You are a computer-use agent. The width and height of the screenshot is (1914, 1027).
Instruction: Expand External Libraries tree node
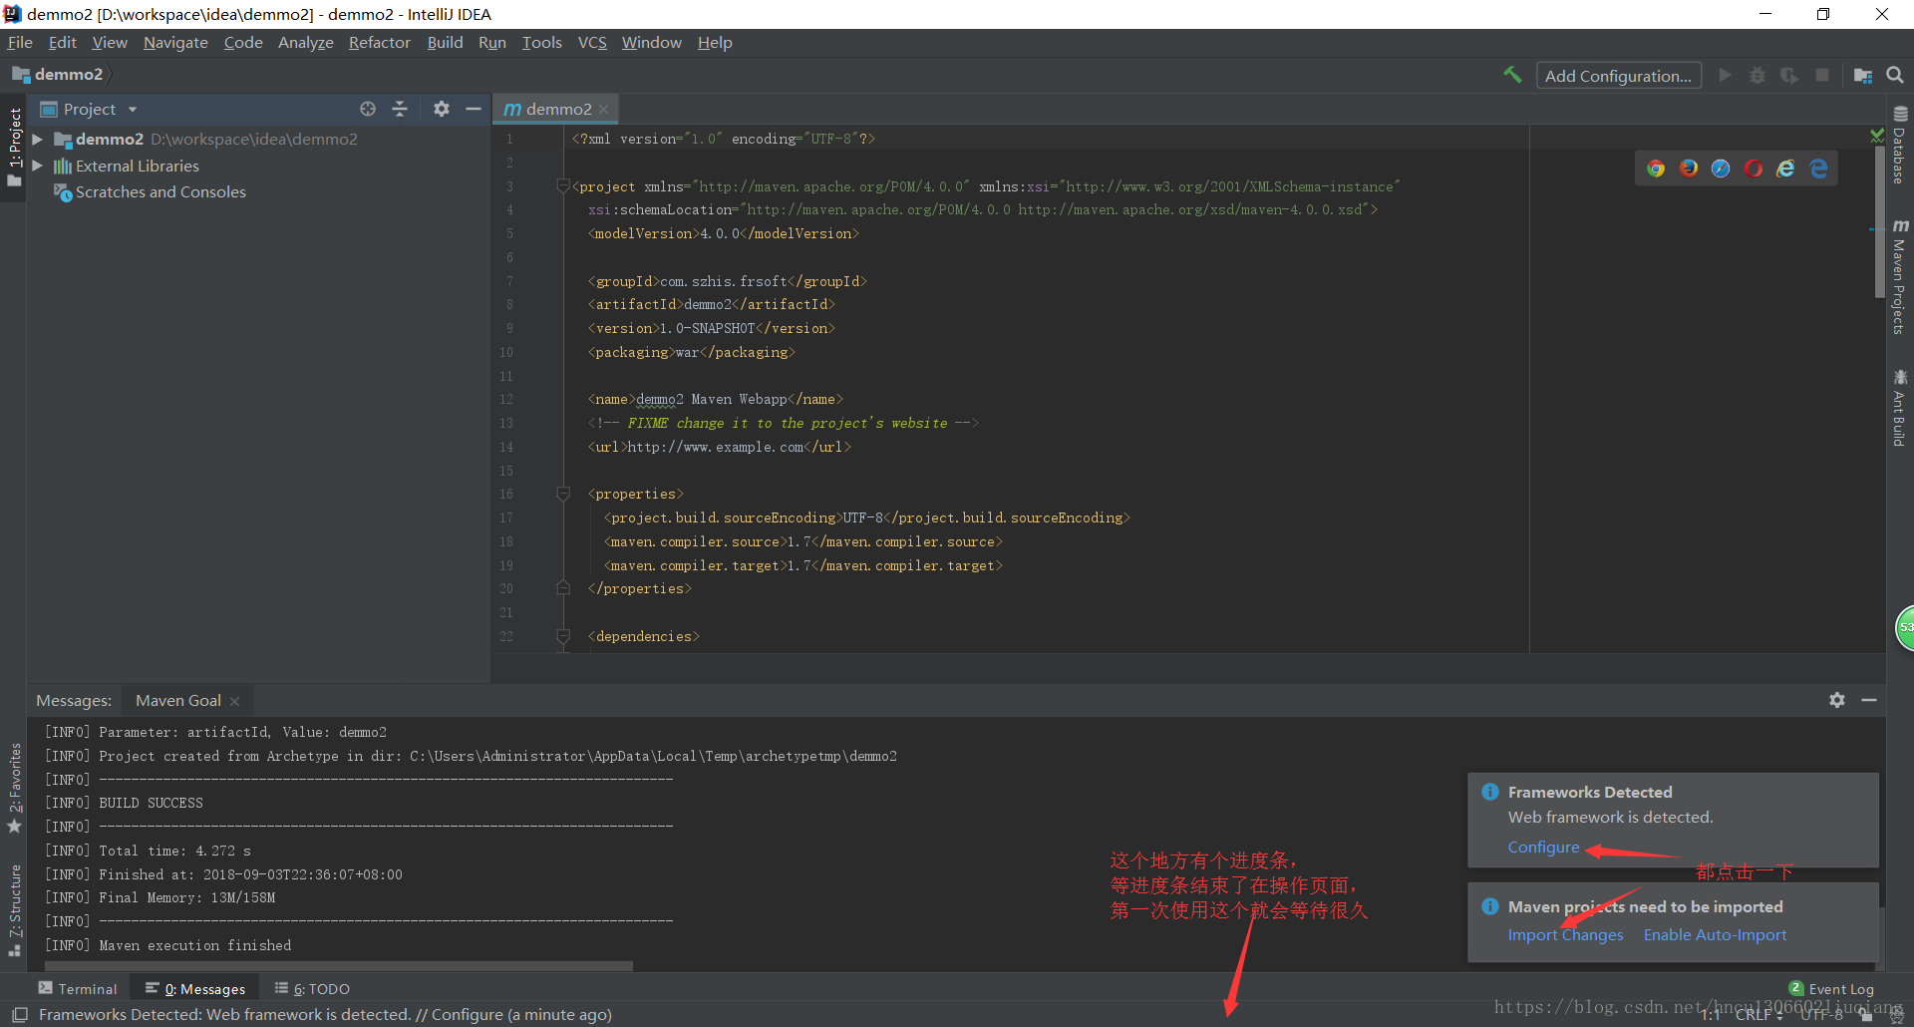click(x=38, y=166)
